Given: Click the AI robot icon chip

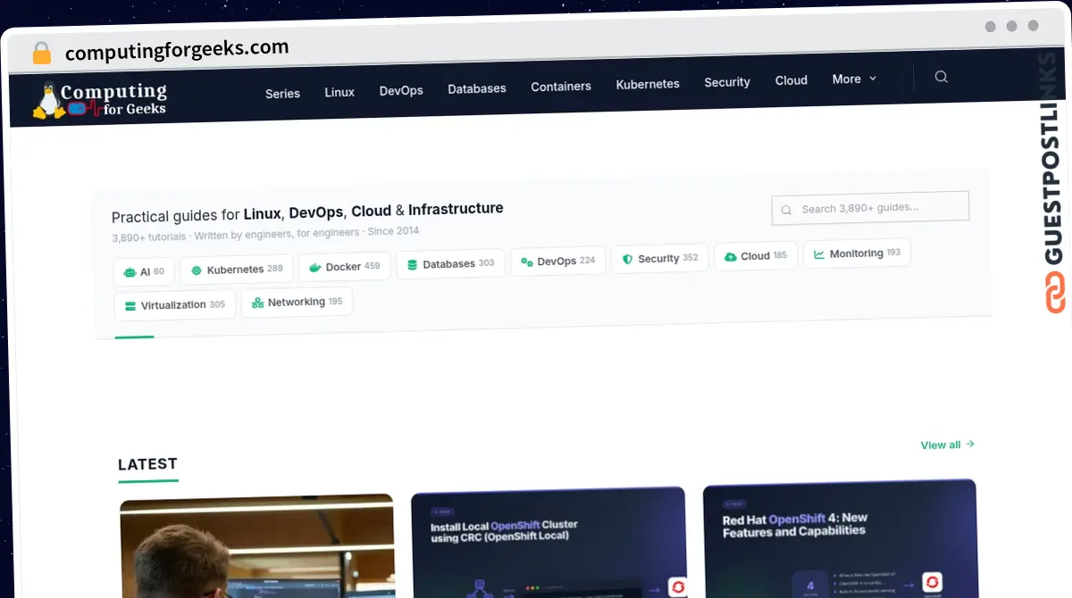Looking at the screenshot, I should coord(144,271).
